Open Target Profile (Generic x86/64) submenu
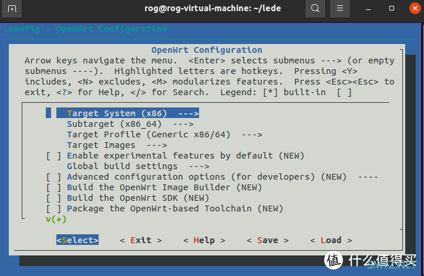424x276 pixels. (164, 134)
